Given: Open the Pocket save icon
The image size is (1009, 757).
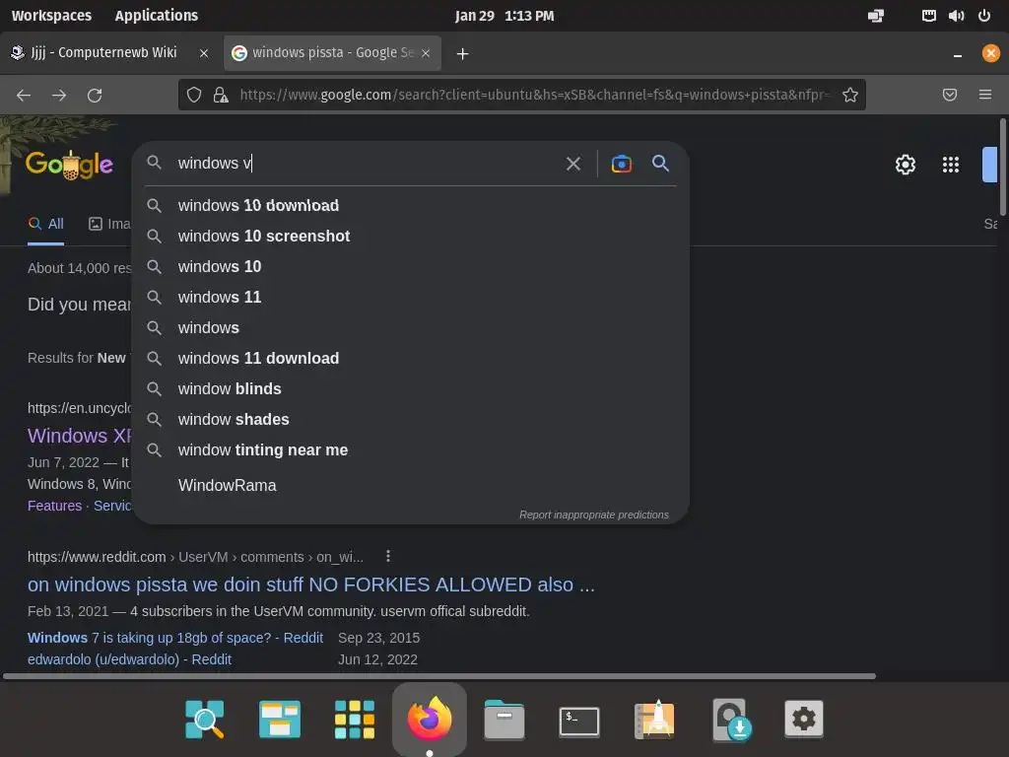Looking at the screenshot, I should coord(950,96).
